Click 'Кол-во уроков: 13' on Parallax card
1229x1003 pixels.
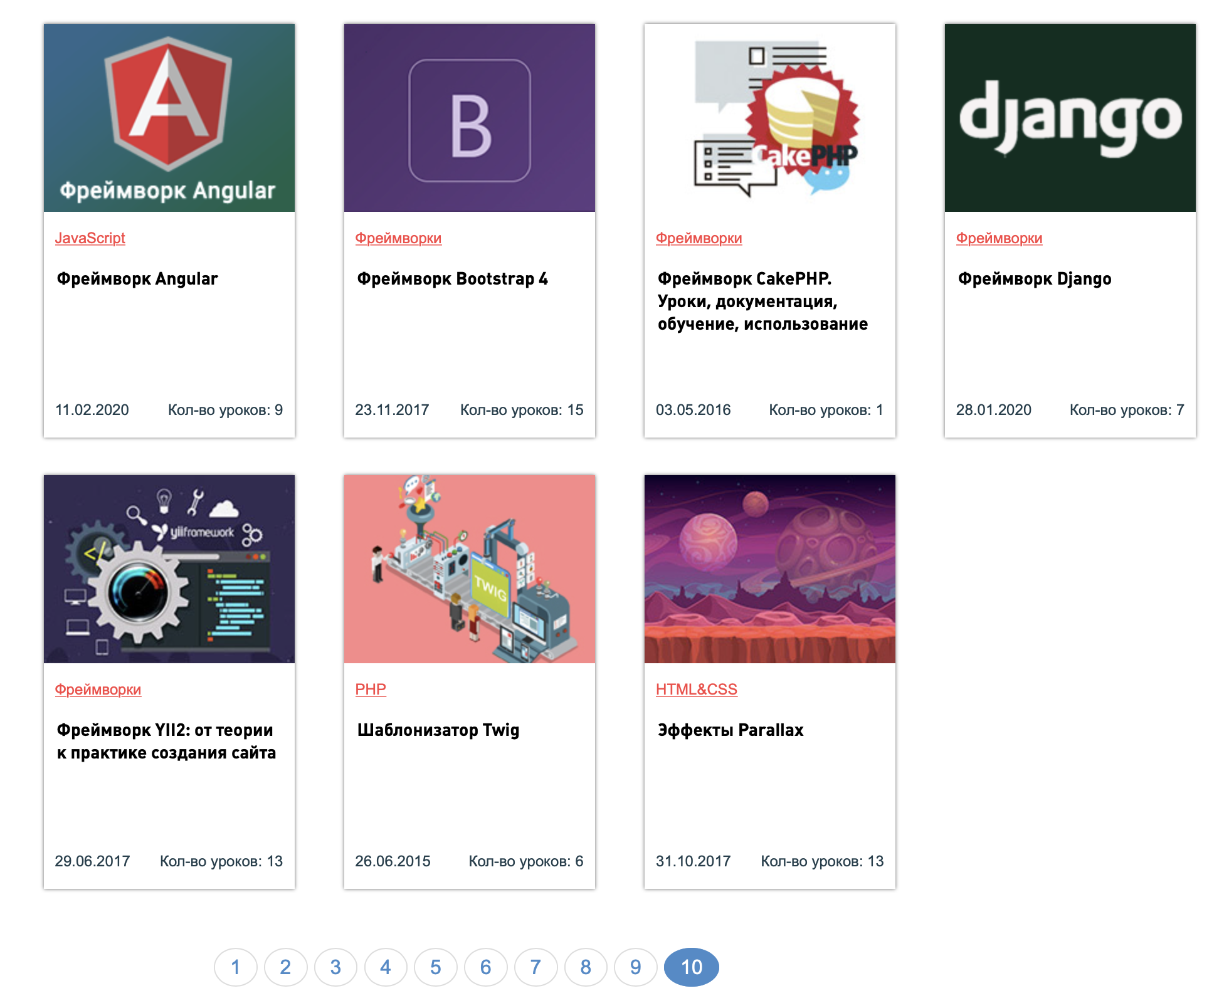(823, 861)
